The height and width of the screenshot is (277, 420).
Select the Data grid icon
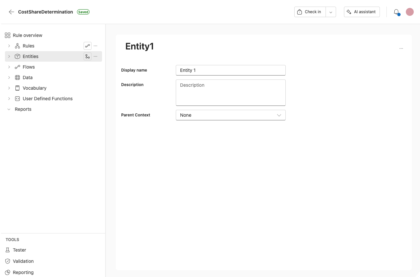(x=17, y=77)
